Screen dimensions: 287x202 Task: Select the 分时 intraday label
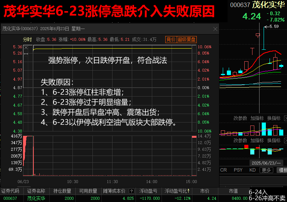tap(27, 39)
